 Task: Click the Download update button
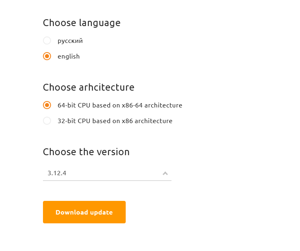pyautogui.click(x=84, y=212)
